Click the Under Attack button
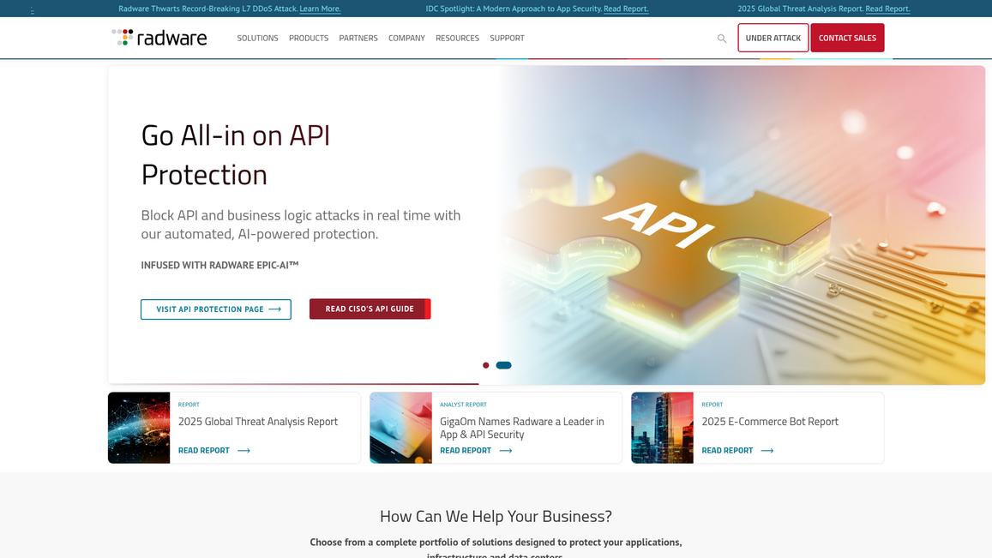 tap(773, 38)
